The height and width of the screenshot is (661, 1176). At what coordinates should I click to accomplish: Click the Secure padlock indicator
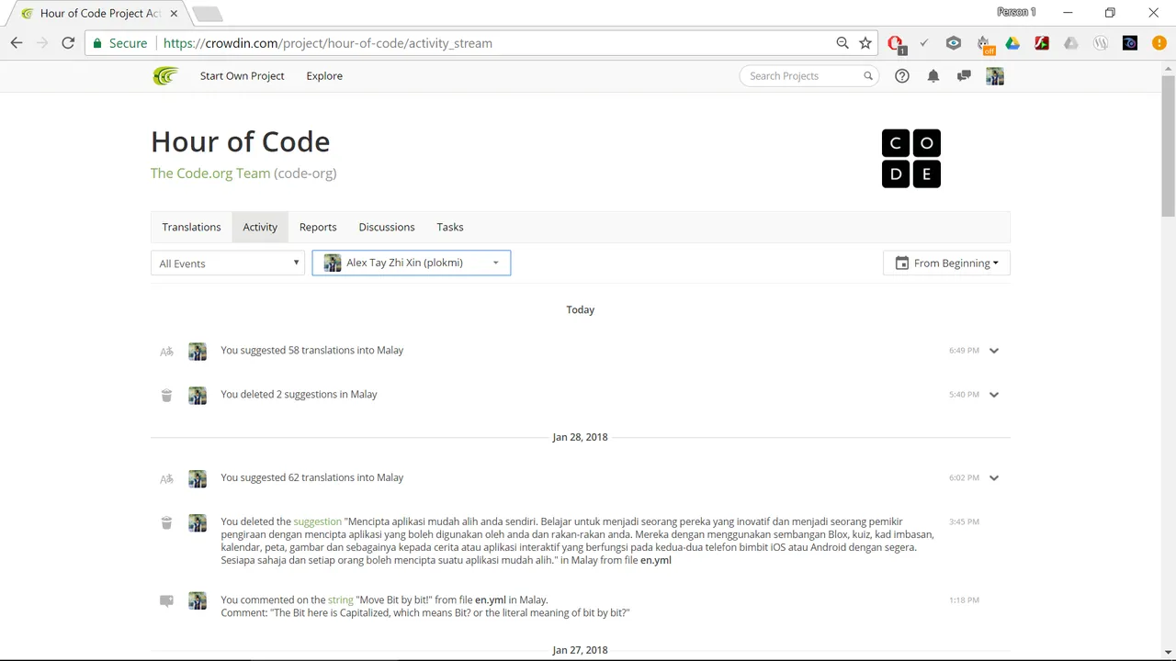click(119, 43)
